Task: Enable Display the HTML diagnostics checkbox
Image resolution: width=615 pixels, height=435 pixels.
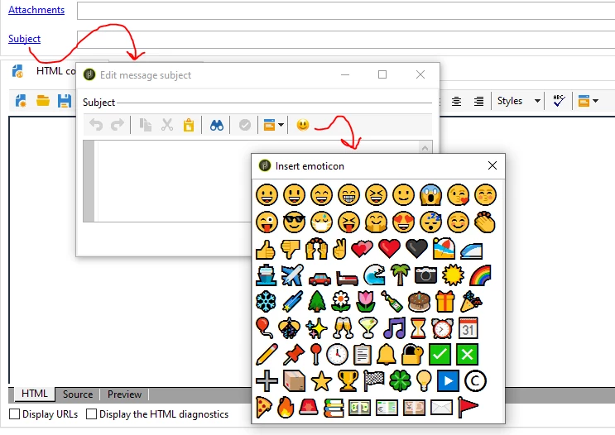Action: pyautogui.click(x=91, y=414)
